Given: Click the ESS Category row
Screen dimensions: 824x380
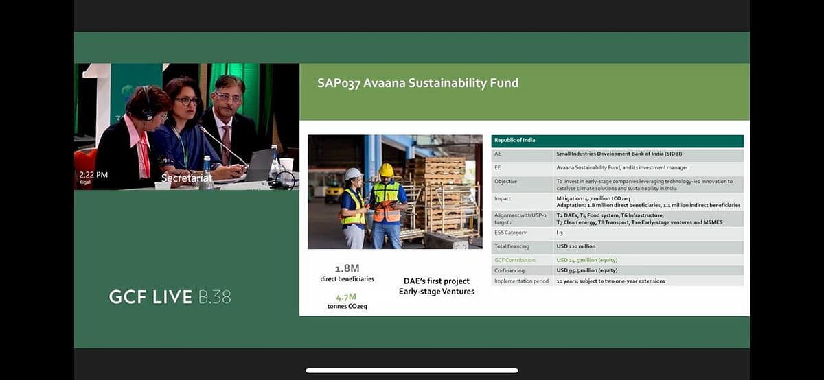Looking at the screenshot, I should coord(617,233).
